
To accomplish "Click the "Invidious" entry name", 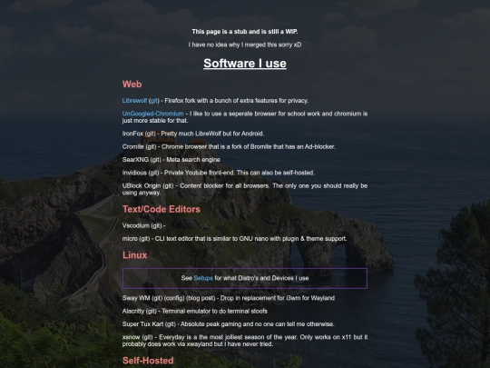I will coord(134,173).
